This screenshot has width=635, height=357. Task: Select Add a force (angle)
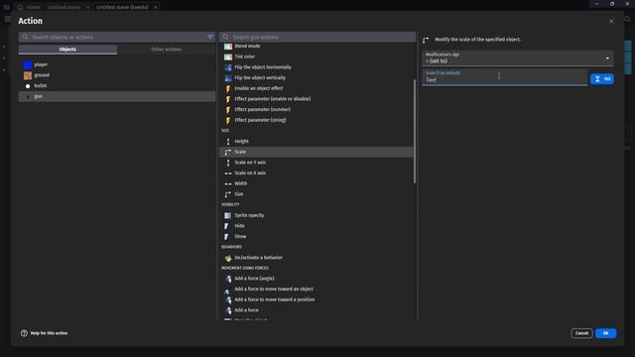click(317, 279)
